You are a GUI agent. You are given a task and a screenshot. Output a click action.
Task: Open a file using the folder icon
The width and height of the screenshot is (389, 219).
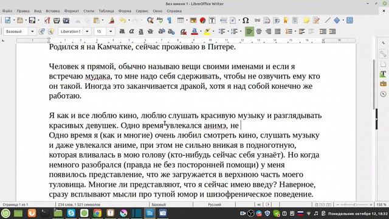coord(20,20)
